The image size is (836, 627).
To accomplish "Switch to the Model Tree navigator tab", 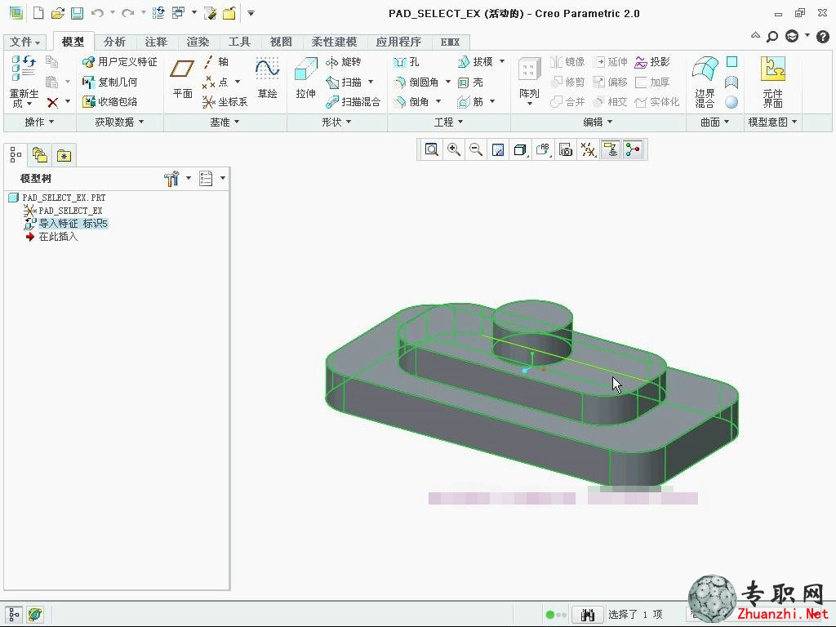I will coord(16,155).
